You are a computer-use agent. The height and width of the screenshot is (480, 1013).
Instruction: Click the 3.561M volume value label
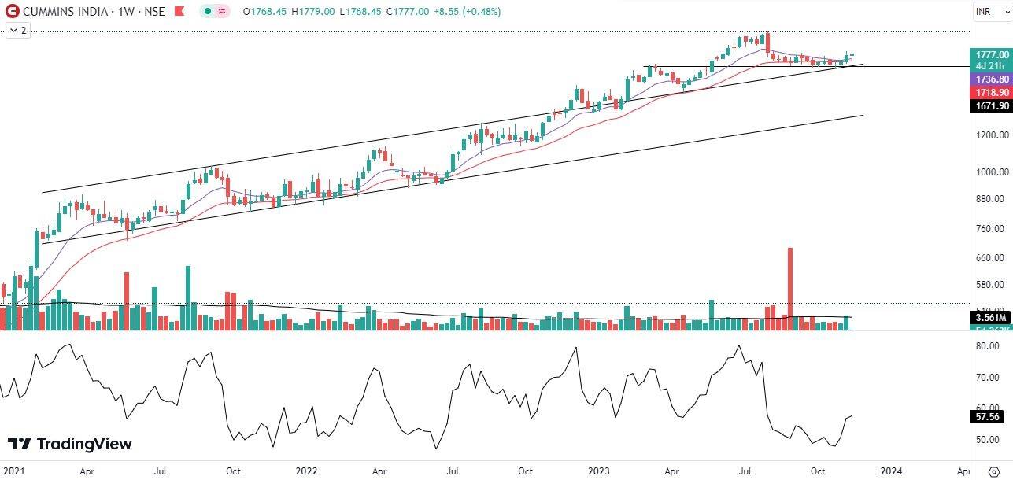pos(992,318)
